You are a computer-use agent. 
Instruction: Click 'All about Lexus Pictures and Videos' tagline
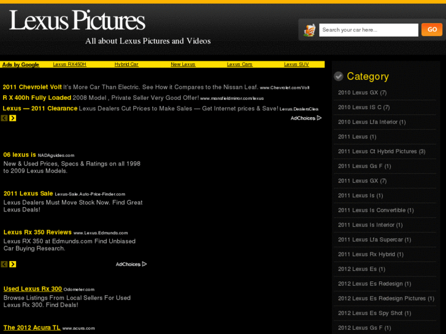click(x=148, y=41)
